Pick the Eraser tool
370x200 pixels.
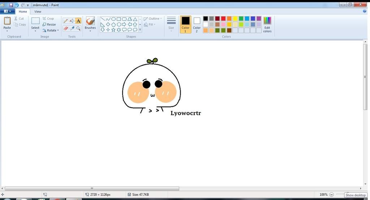click(65, 28)
